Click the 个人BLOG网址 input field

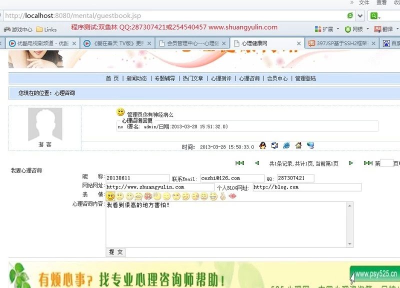pos(307,187)
